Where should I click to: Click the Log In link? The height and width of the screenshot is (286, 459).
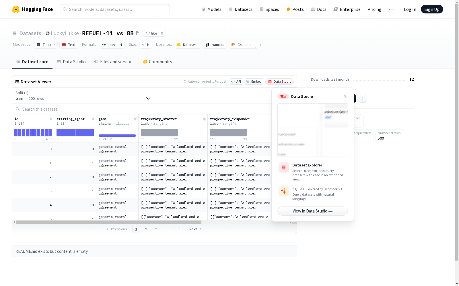[x=410, y=9]
